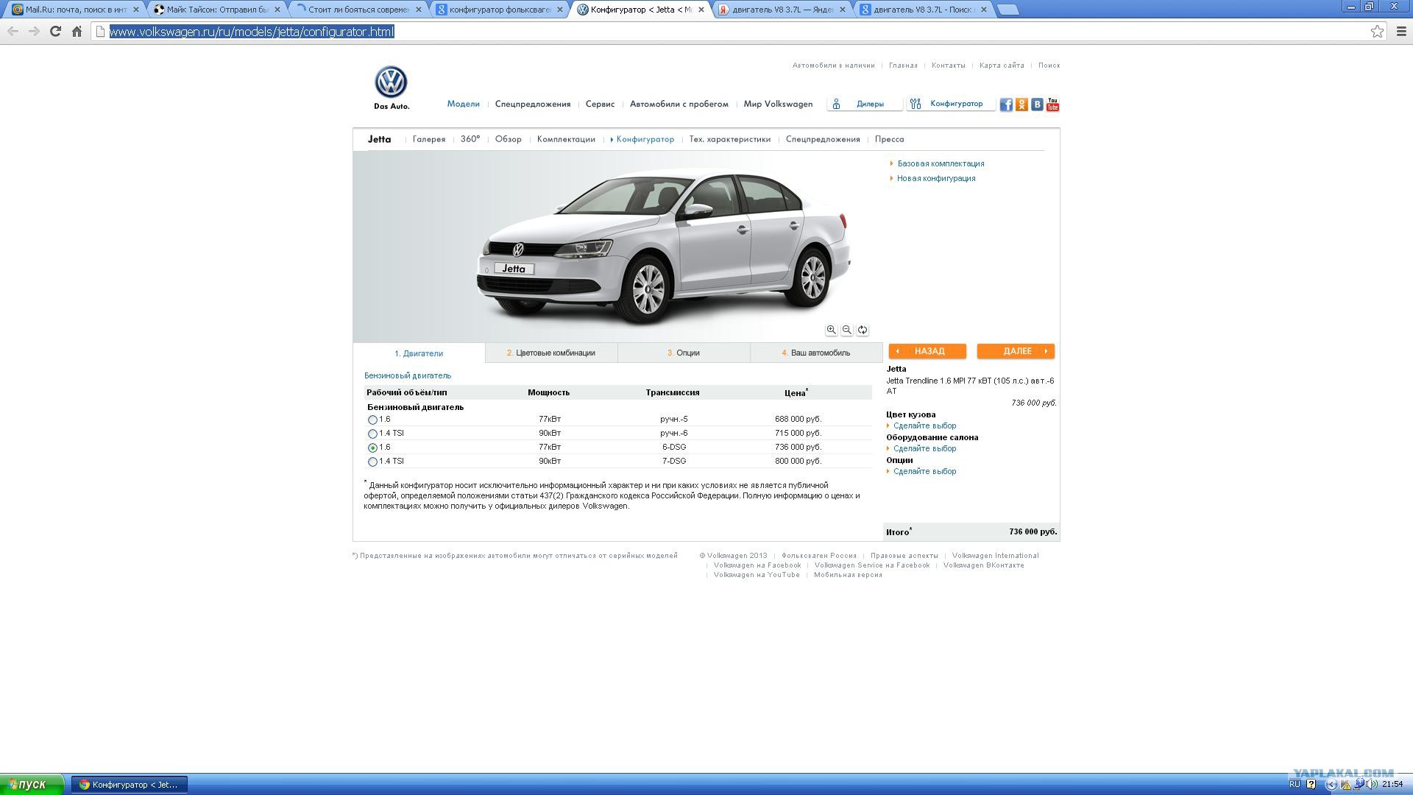This screenshot has width=1413, height=795.
Task: Open the Автомобили в наличии link
Action: point(834,66)
